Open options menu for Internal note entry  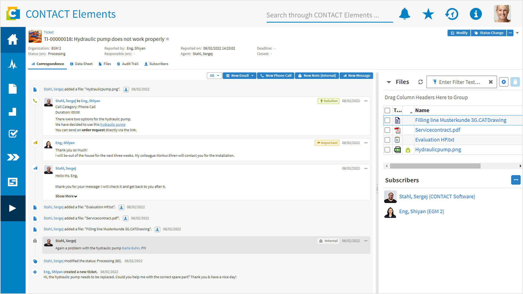pyautogui.click(x=366, y=241)
